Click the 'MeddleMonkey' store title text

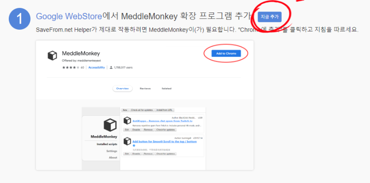(x=81, y=53)
